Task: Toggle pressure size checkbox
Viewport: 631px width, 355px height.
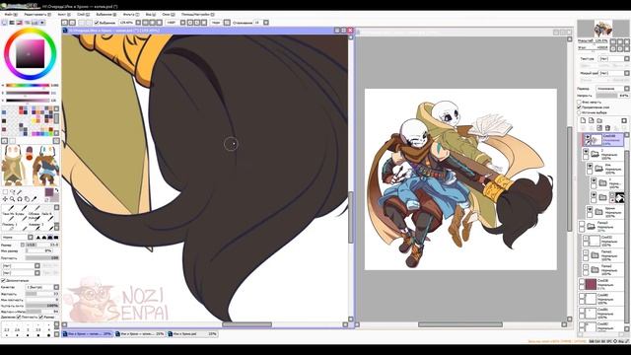Action: (x=41, y=318)
